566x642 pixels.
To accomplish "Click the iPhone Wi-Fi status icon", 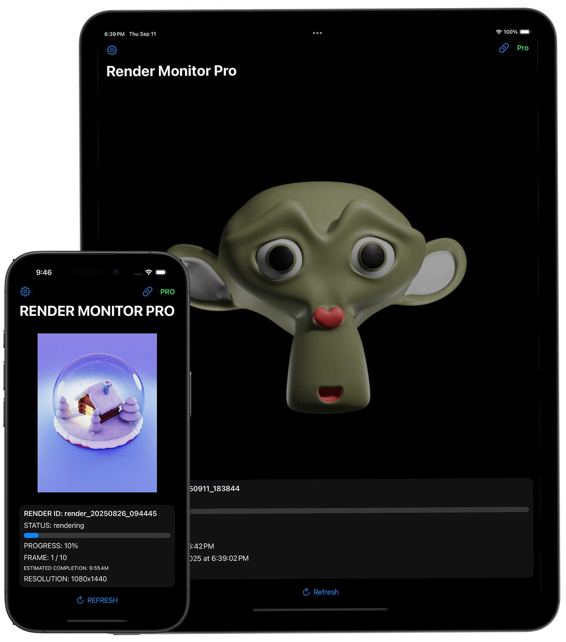I will 149,273.
